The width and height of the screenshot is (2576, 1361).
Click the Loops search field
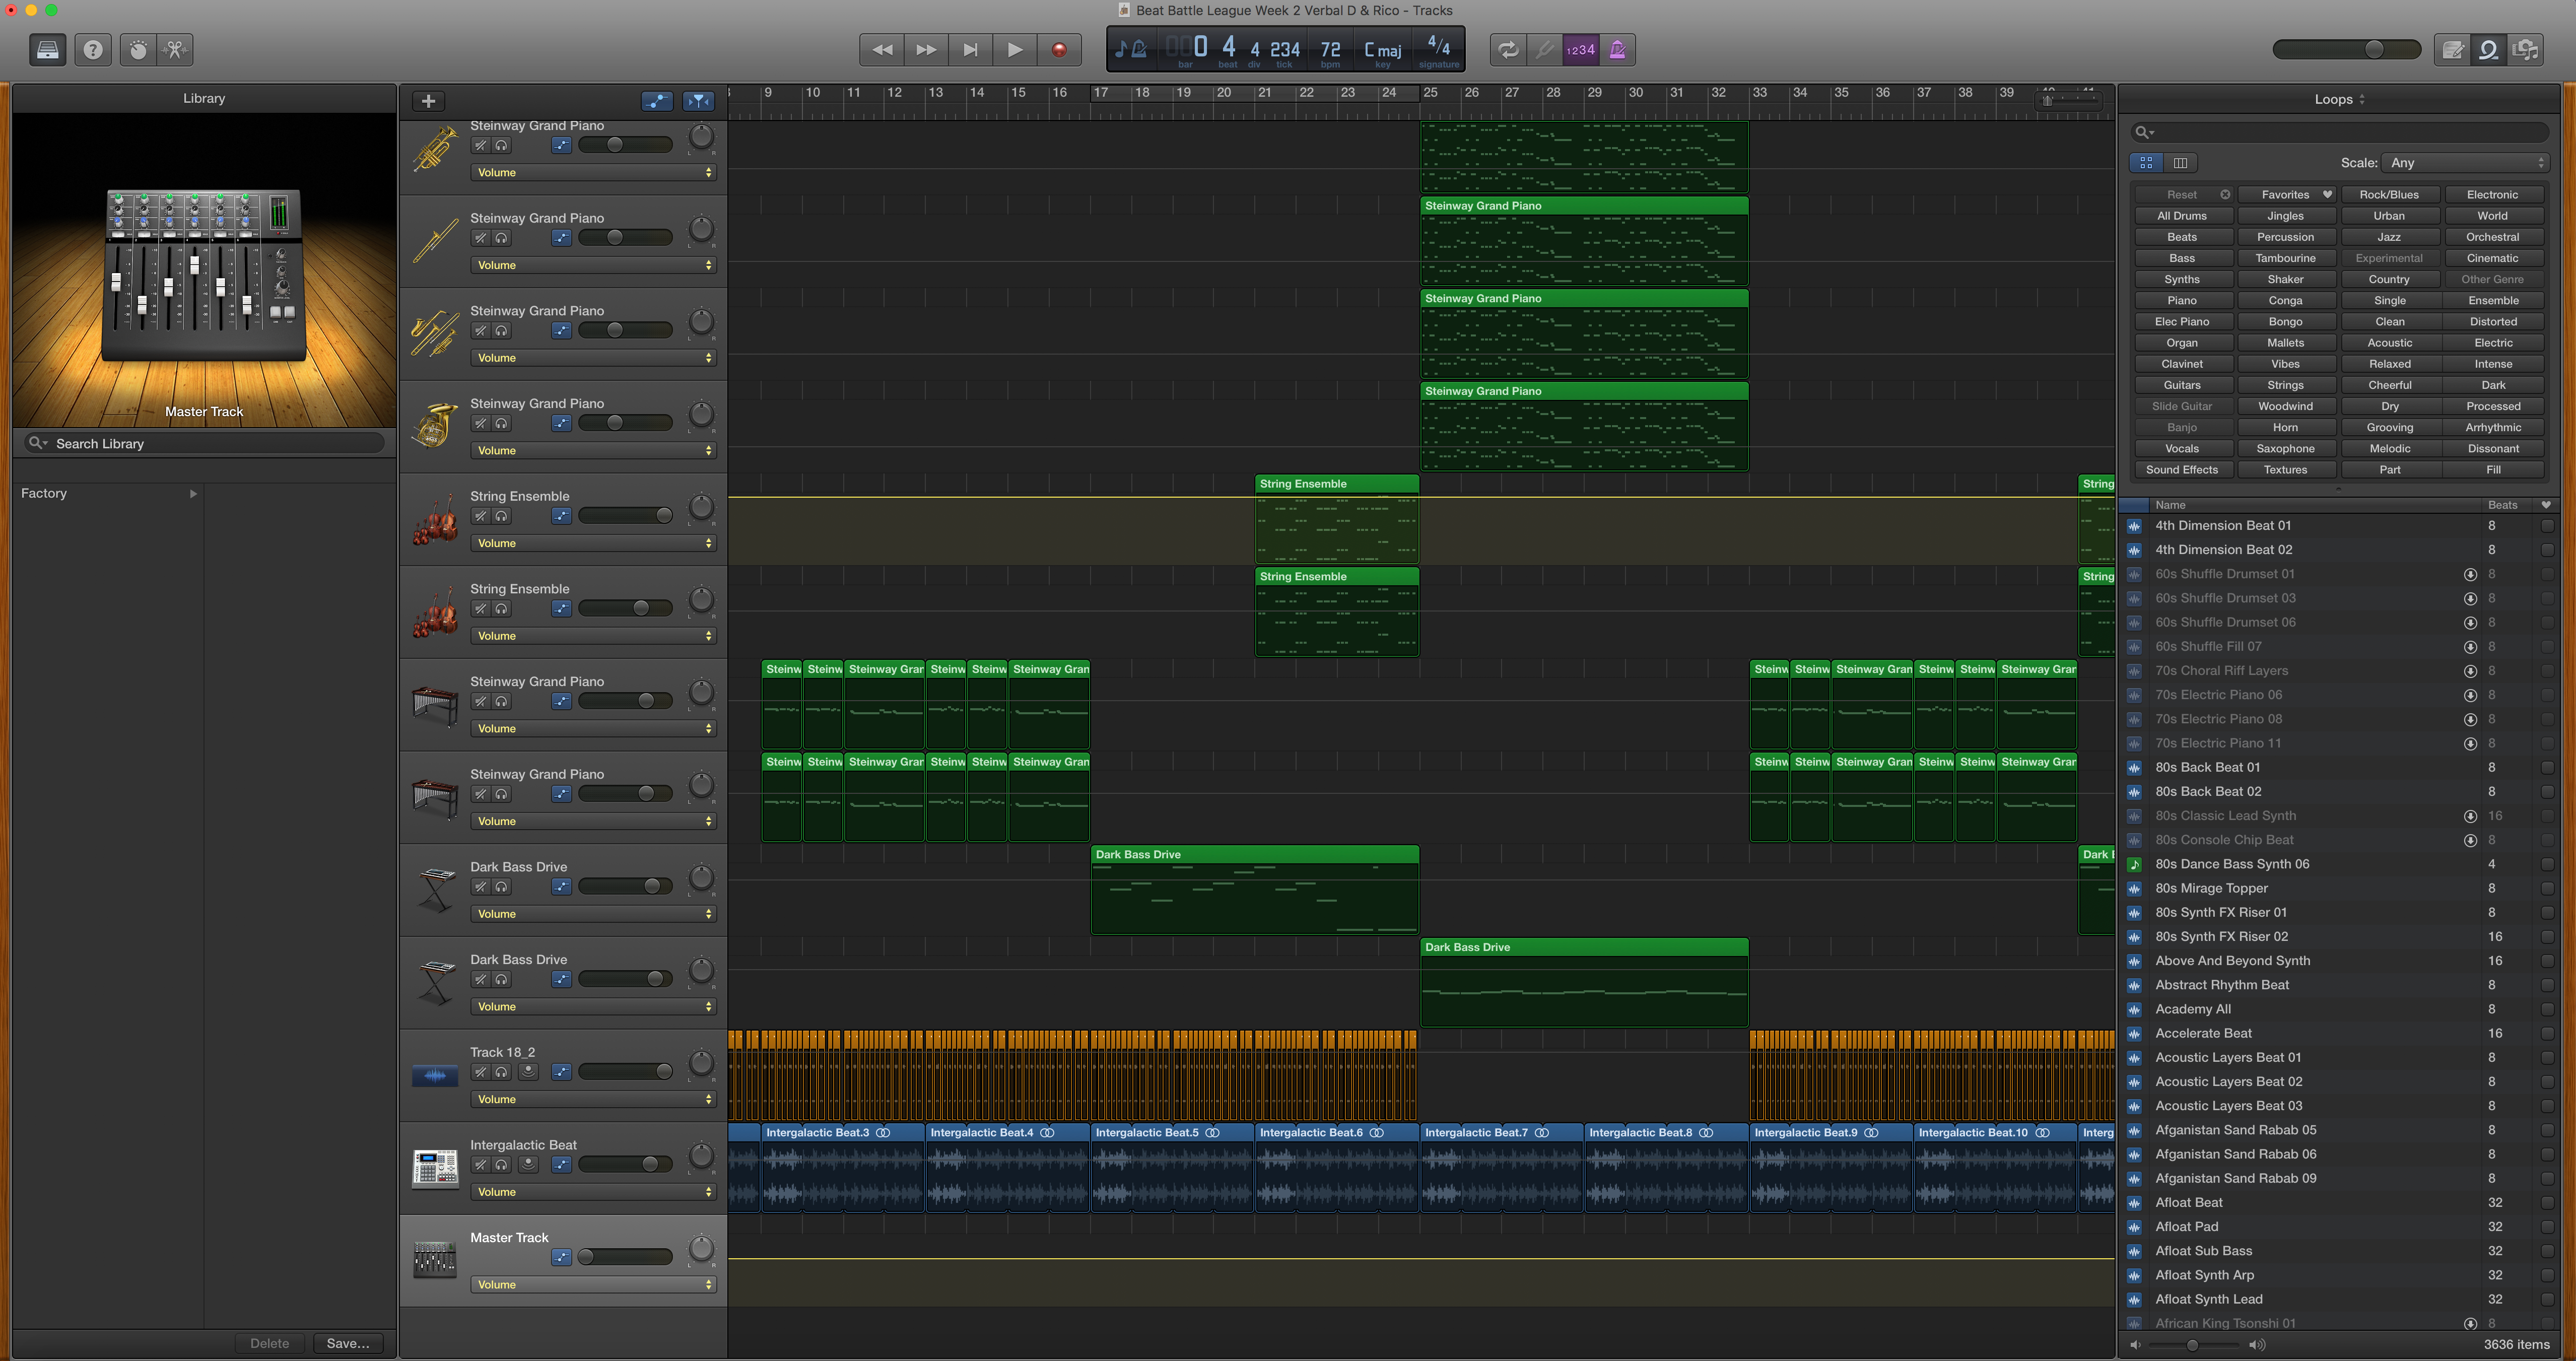2339,132
